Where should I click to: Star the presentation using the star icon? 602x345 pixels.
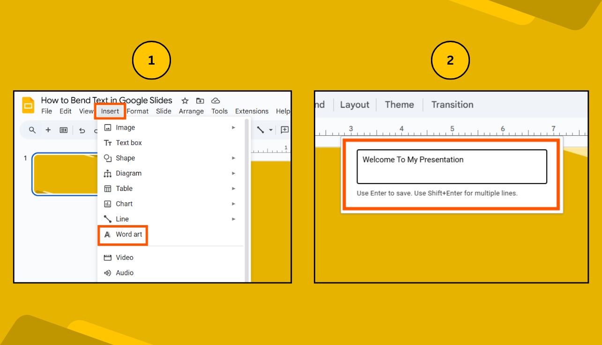click(x=185, y=100)
